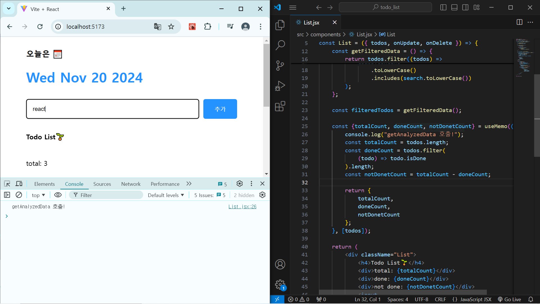Open the List.jsx:26 source link
The width and height of the screenshot is (540, 304).
tap(242, 207)
